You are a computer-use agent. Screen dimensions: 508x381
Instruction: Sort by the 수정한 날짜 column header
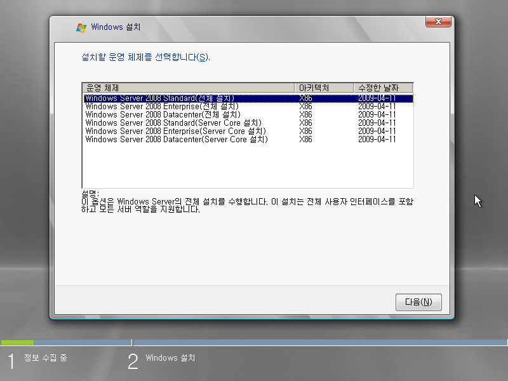pos(384,88)
